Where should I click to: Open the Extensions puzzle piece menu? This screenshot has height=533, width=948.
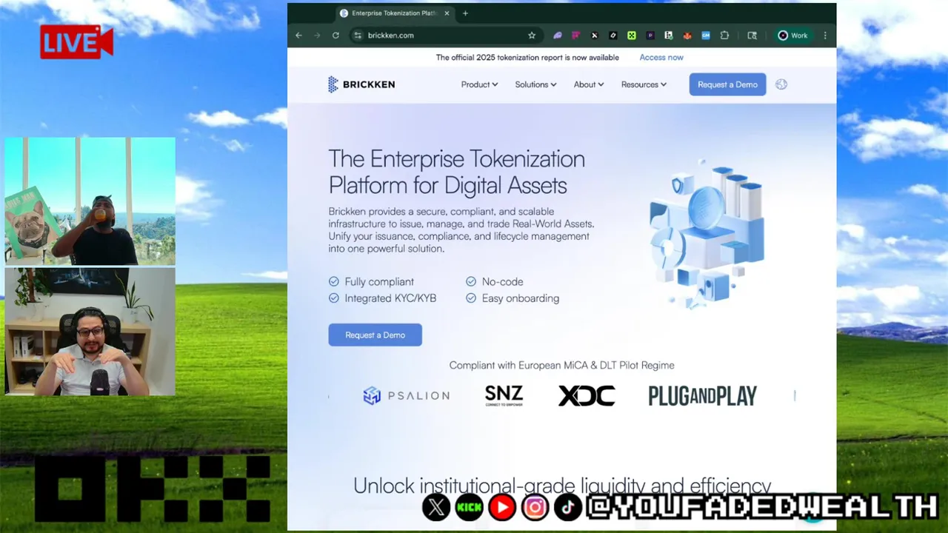(x=724, y=36)
